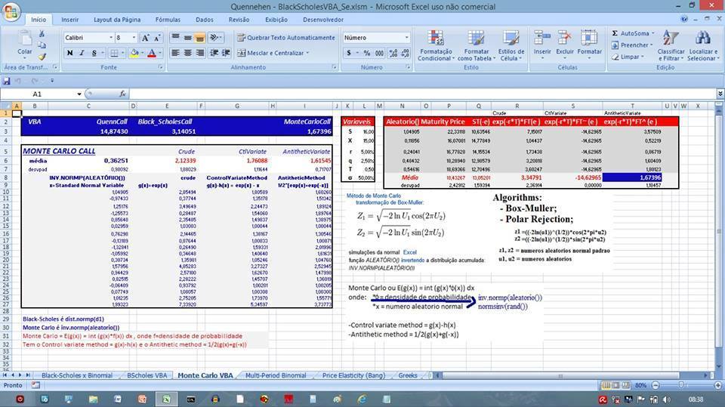Open the Greeks worksheet tab
This screenshot has height=407, width=725.
(x=407, y=375)
